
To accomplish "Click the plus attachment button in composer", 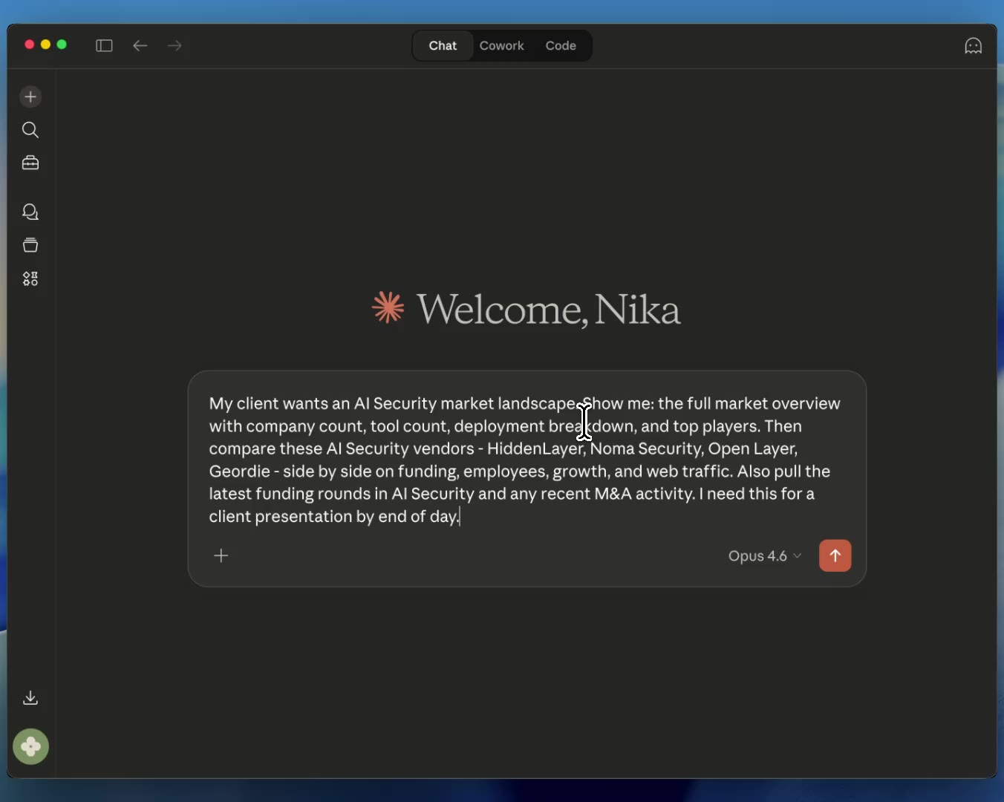I will (221, 555).
